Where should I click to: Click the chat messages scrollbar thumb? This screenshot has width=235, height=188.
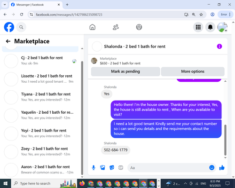pyautogui.click(x=225, y=140)
